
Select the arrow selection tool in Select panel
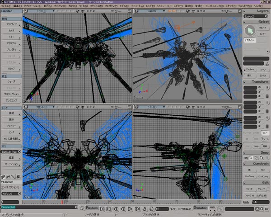pos(250,31)
